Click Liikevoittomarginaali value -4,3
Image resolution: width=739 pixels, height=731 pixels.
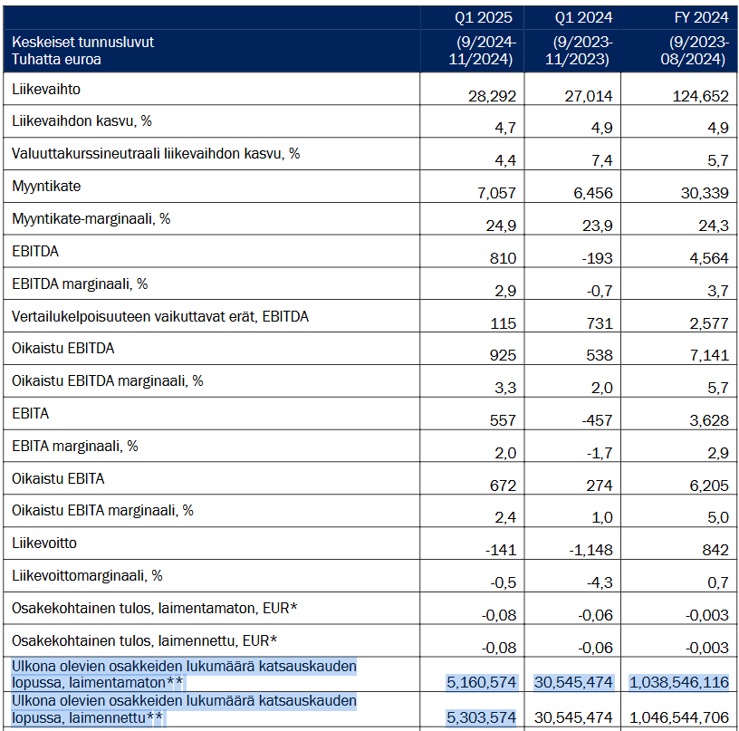(600, 582)
